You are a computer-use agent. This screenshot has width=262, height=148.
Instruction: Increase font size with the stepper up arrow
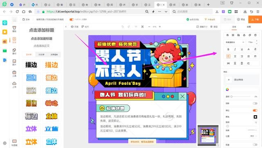pyautogui.click(x=257, y=41)
